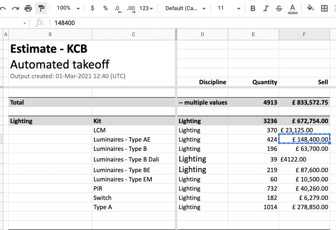Viewport: 336px width, 230px height.
Task: Open the 123 more formats dropdown
Action: pyautogui.click(x=146, y=8)
